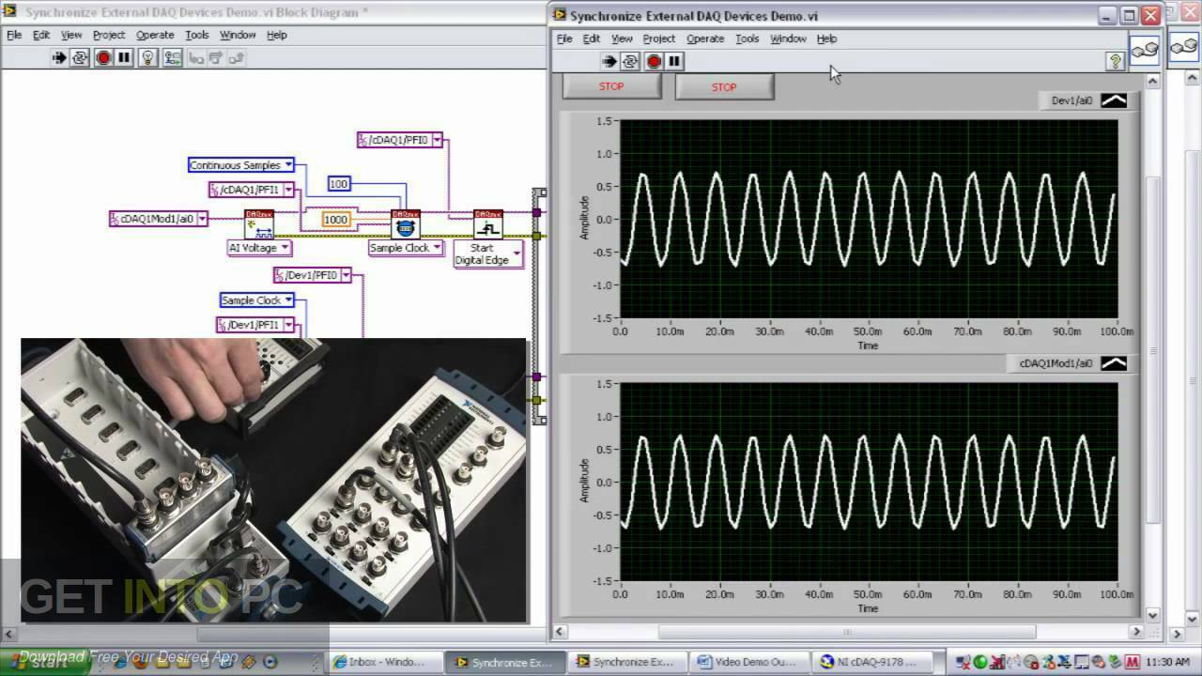Click the front panel scroll right arrow
Screen dimensions: 1202x676
(1136, 633)
